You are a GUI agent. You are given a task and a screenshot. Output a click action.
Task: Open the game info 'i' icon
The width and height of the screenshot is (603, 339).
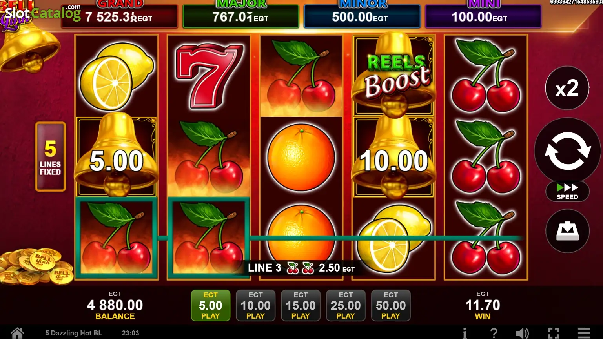click(x=465, y=333)
